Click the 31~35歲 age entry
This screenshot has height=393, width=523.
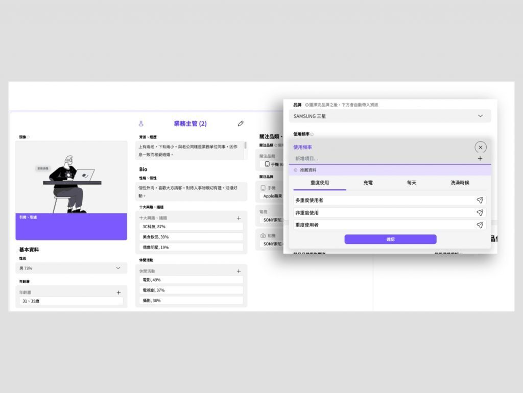tap(71, 301)
